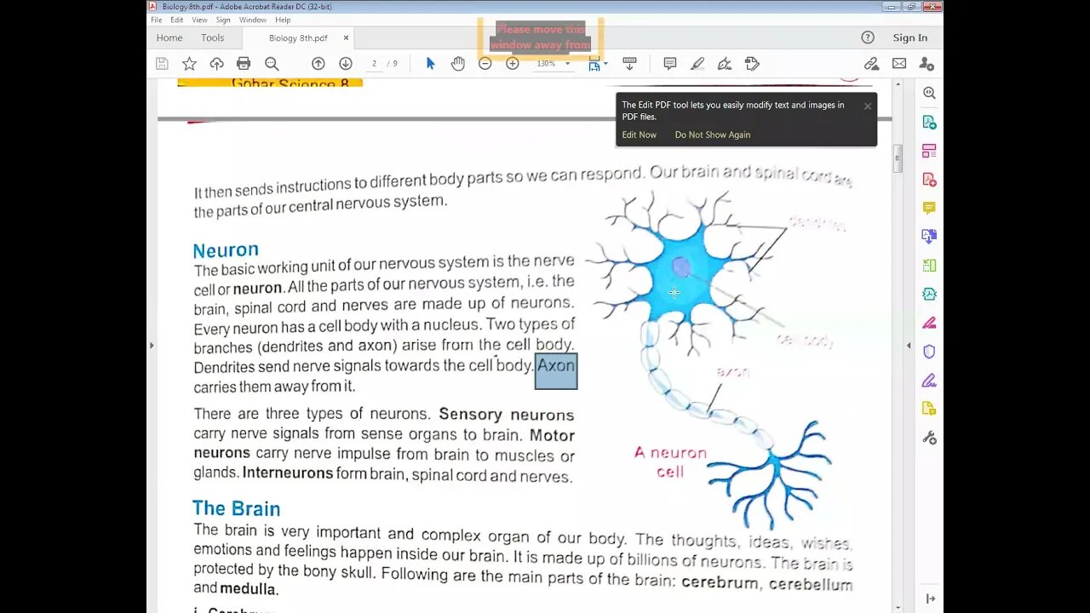
Task: Collapse the right tools pane arrow
Action: coord(909,346)
